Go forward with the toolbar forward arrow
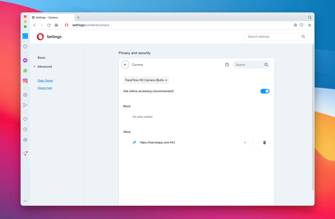Screen dimensions: 335x219 [x=41, y=25]
